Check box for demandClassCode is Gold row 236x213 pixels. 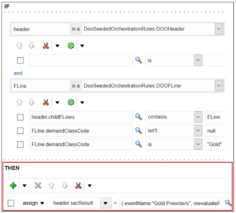pyautogui.click(x=20, y=144)
